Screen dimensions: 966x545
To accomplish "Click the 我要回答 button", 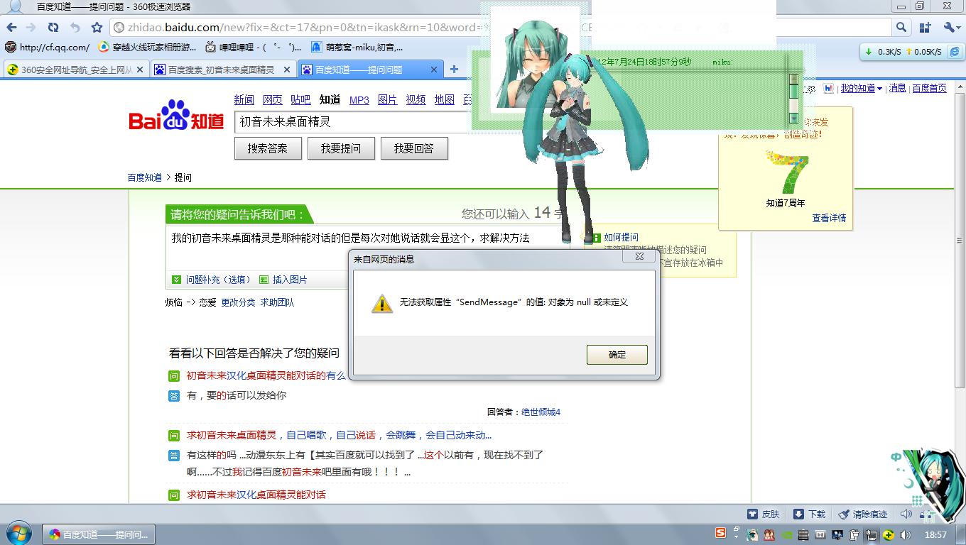I will [414, 148].
